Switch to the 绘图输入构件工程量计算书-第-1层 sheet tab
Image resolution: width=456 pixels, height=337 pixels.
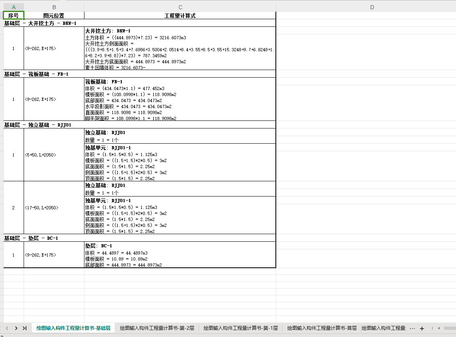(x=241, y=328)
